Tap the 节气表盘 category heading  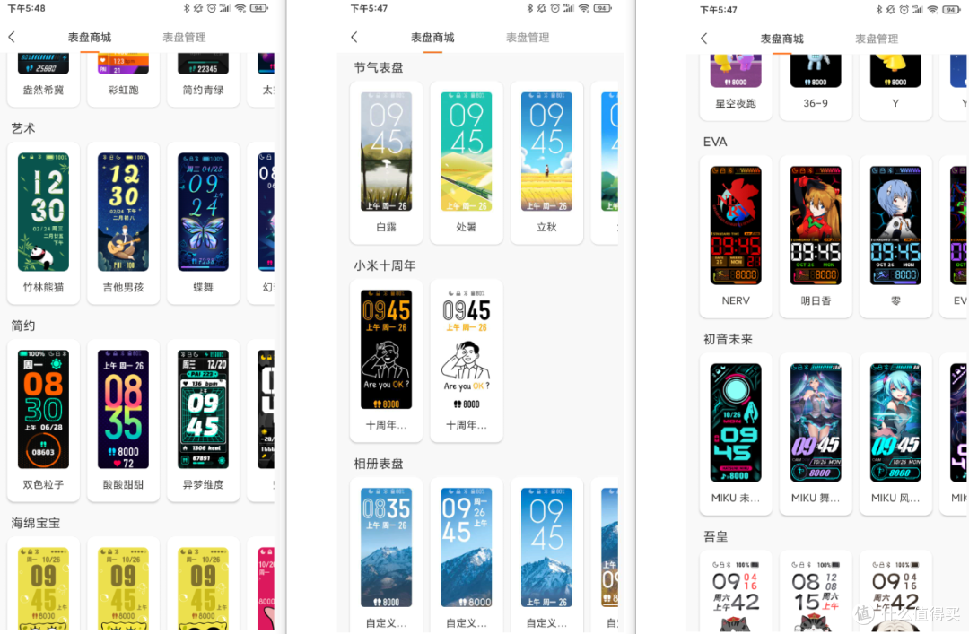(x=379, y=68)
